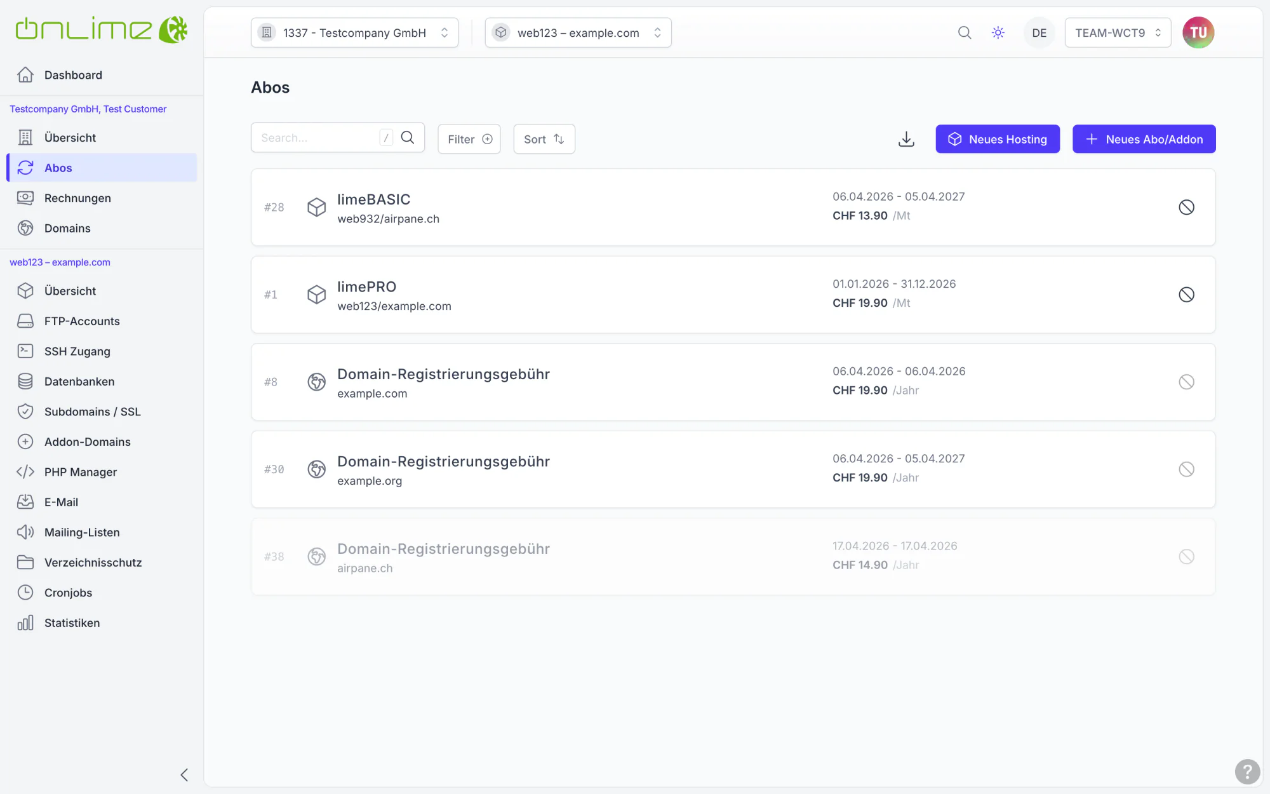Screen dimensions: 1270x794
Task: Collapse the sidebar with the chevron arrow
Action: pyautogui.click(x=184, y=775)
